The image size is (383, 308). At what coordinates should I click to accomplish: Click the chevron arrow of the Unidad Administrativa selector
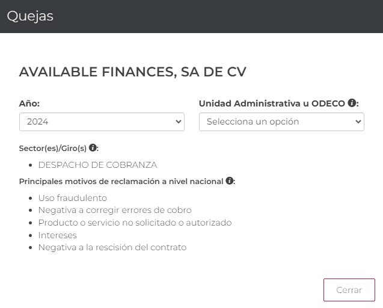[x=358, y=122]
